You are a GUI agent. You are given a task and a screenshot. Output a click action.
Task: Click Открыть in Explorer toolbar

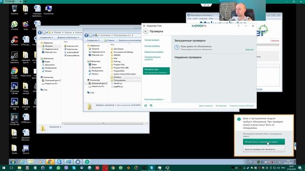109,40
